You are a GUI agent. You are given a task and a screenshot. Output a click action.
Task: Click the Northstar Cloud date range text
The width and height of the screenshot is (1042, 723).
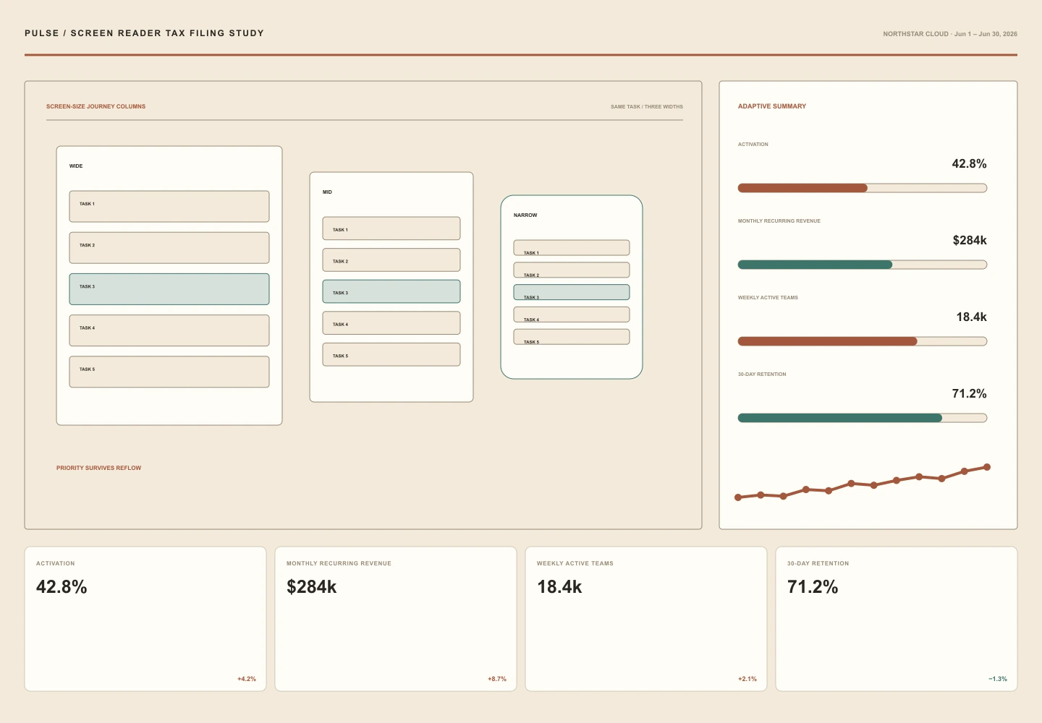click(950, 34)
